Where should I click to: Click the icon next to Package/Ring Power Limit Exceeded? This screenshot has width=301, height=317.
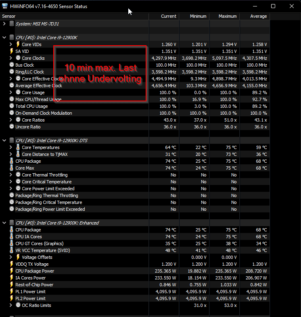(x=12, y=209)
